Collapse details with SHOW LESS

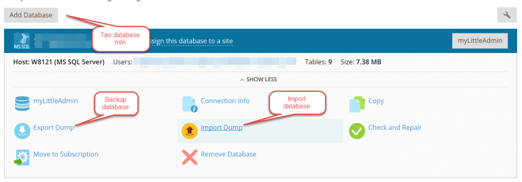[x=259, y=79]
